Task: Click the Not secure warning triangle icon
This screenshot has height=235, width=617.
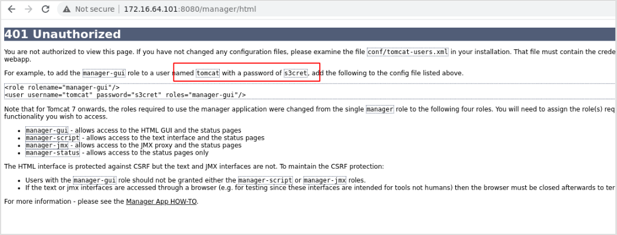Action: [67, 9]
